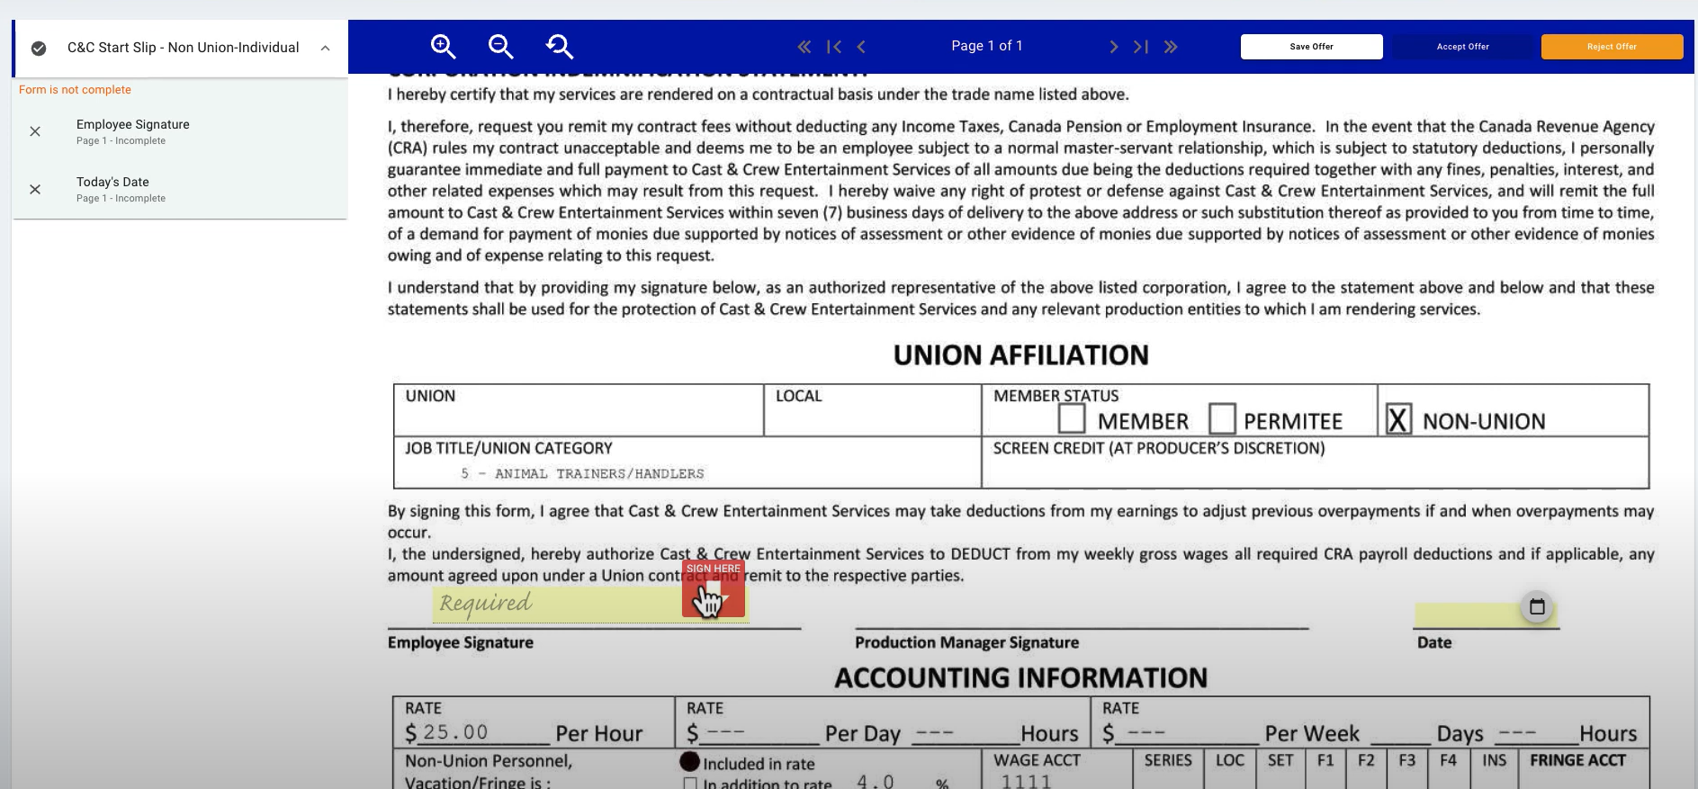The image size is (1698, 789).
Task: Reset zoom with the magnifier arrow icon
Action: [559, 47]
